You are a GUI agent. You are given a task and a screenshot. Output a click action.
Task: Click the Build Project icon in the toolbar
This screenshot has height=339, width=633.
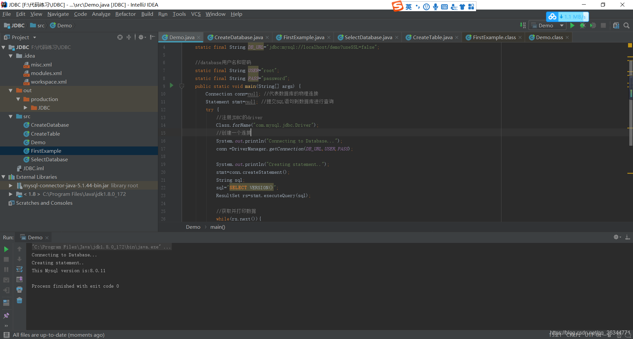(x=523, y=25)
